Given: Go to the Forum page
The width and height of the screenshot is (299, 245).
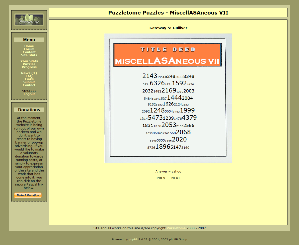Looking at the screenshot, I should (x=29, y=49).
